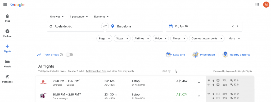Screen dimensions: 271x102
Task: Open the Google apps grid
Action: 257,5
